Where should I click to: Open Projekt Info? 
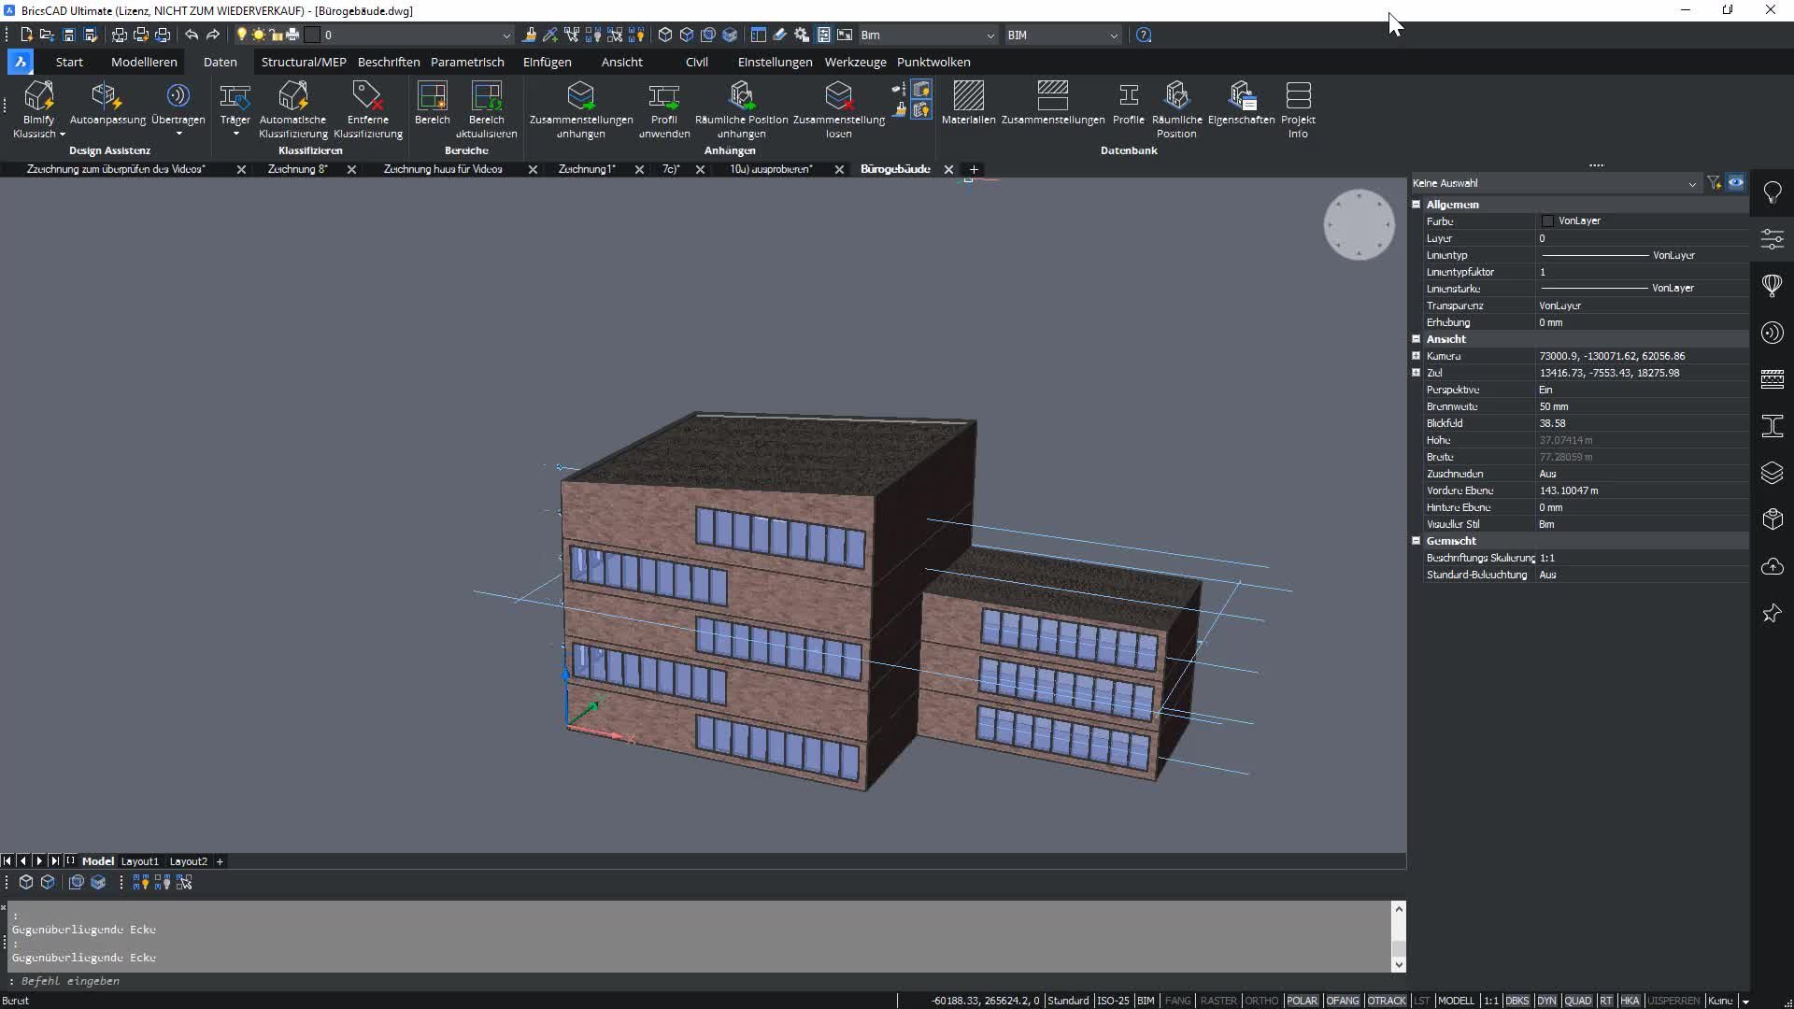coord(1298,109)
